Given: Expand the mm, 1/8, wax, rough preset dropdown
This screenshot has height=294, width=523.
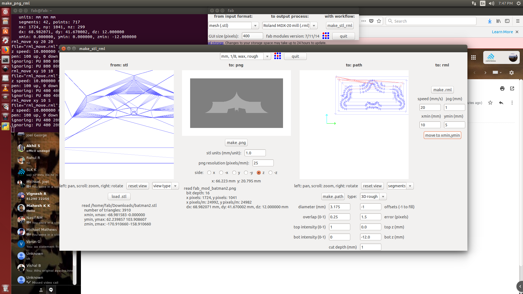Looking at the screenshot, I should click(267, 56).
